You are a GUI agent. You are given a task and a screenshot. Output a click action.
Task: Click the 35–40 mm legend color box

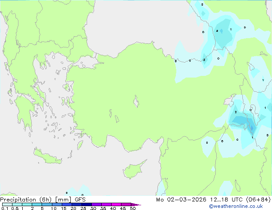(106, 204)
